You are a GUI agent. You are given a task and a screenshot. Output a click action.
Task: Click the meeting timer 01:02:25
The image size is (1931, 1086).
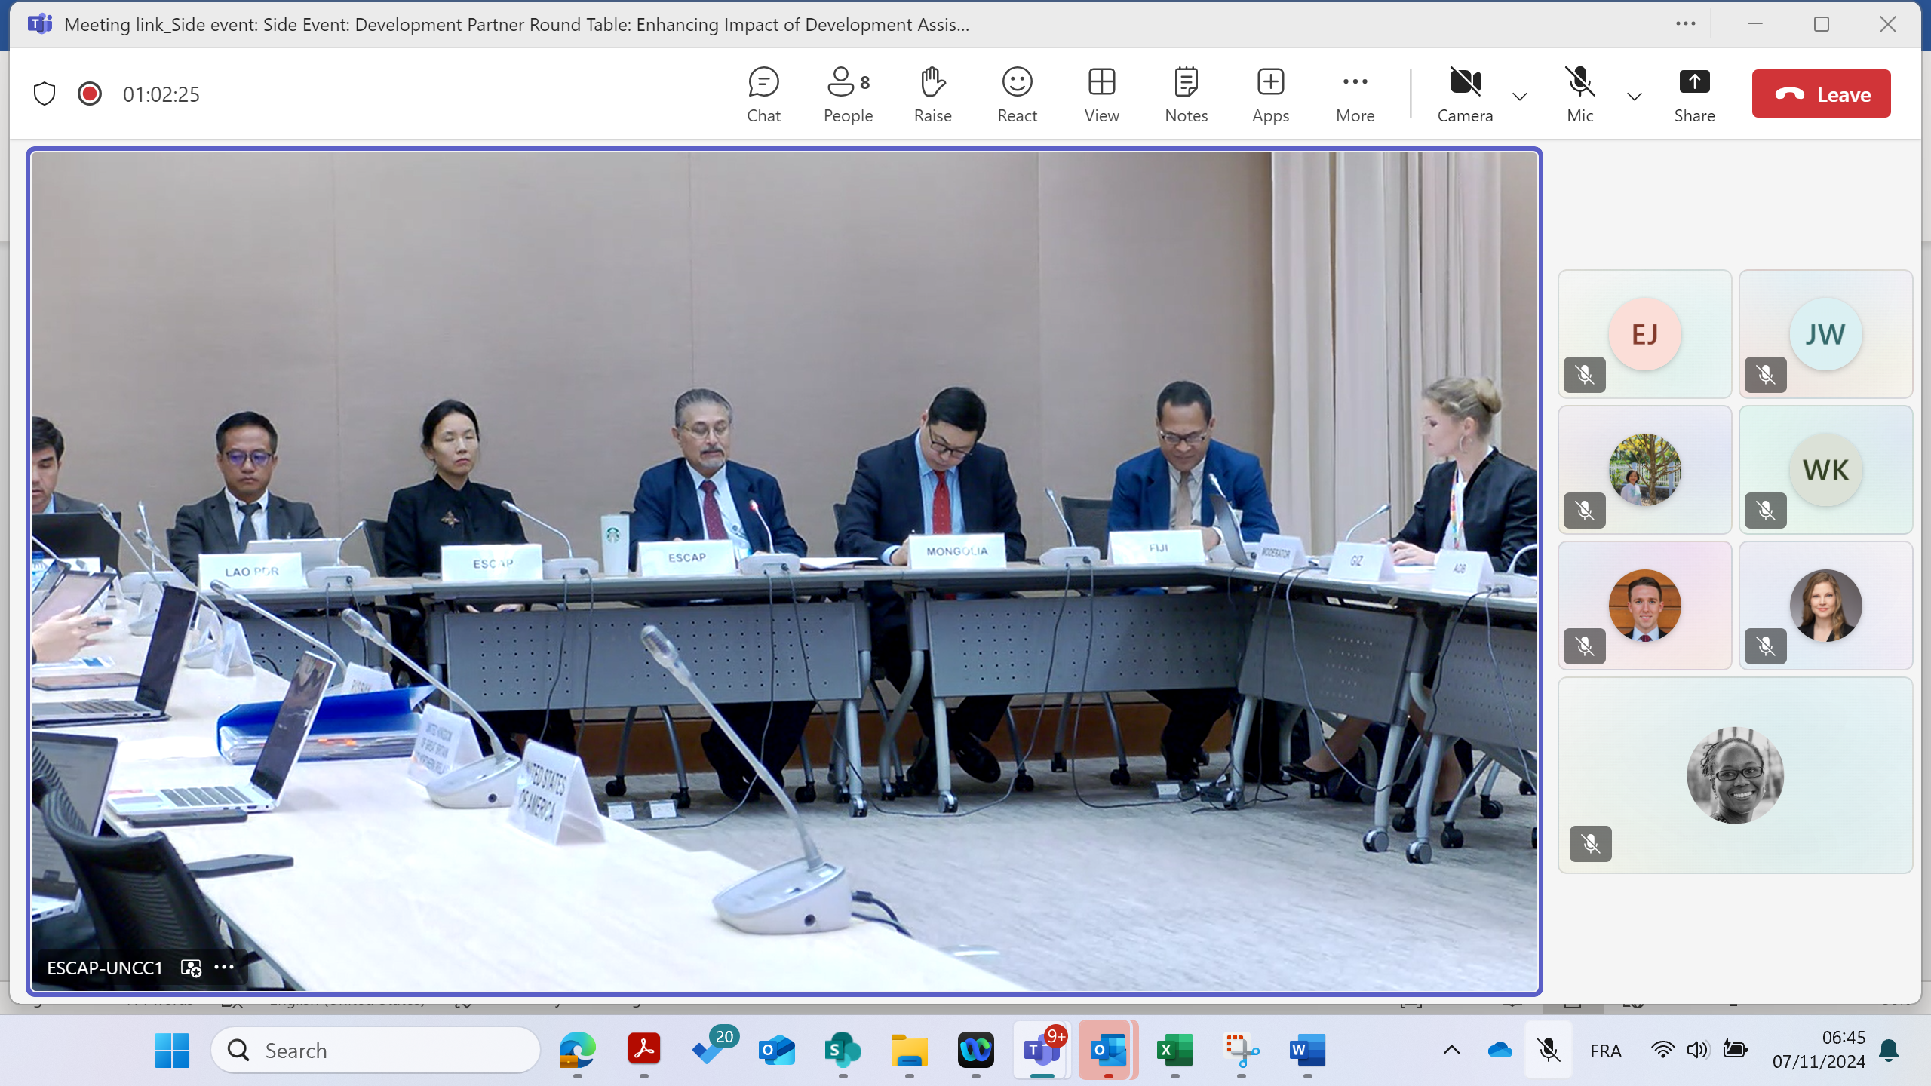(x=161, y=94)
